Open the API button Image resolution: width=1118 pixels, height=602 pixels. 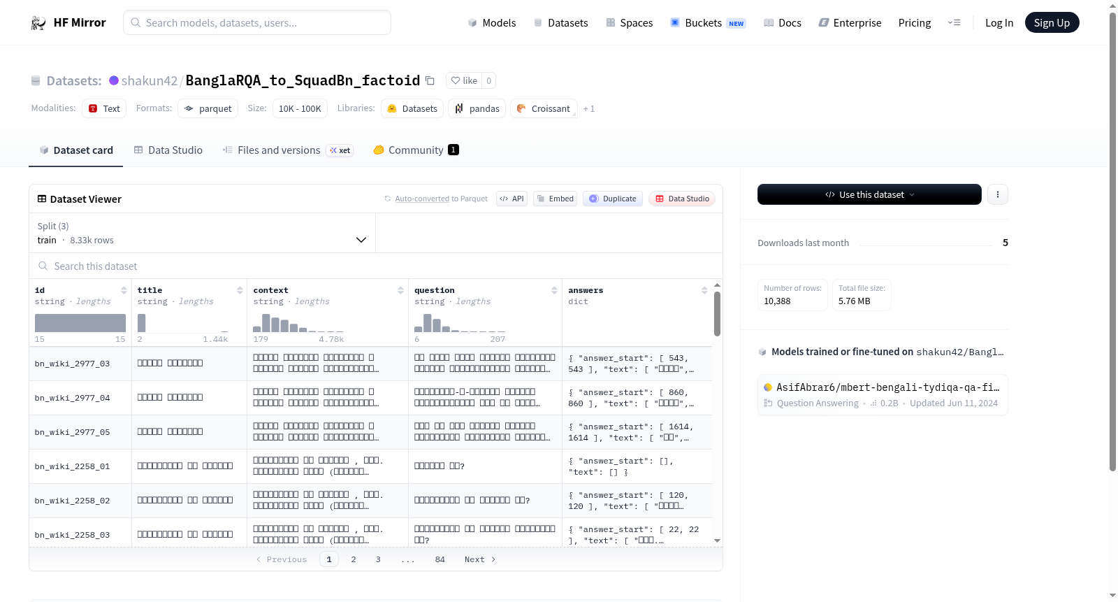[511, 199]
